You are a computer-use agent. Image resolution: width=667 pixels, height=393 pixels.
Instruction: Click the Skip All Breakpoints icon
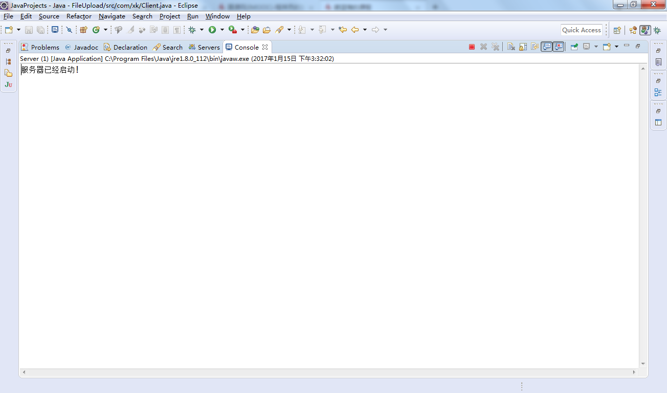point(69,30)
